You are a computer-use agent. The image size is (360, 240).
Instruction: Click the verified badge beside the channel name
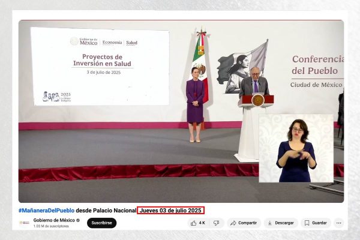pyautogui.click(x=78, y=220)
